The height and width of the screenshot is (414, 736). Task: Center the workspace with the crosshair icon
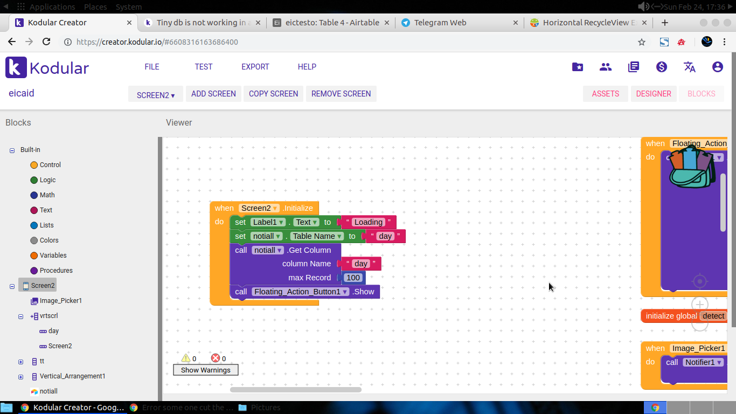pyautogui.click(x=699, y=281)
